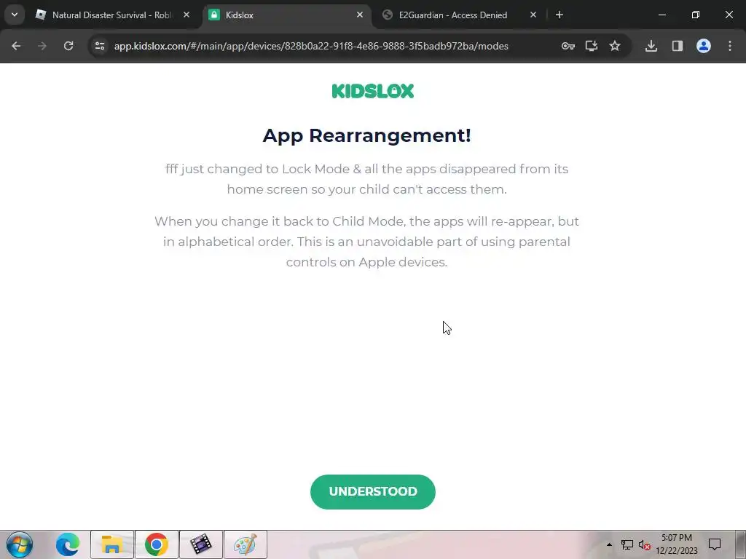746x559 pixels.
Task: Click text 'controls on Apple devices.'
Action: pyautogui.click(x=367, y=262)
